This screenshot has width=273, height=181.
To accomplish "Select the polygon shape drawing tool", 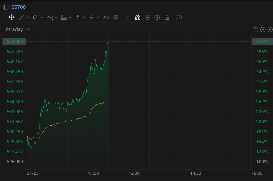I will tap(35, 17).
